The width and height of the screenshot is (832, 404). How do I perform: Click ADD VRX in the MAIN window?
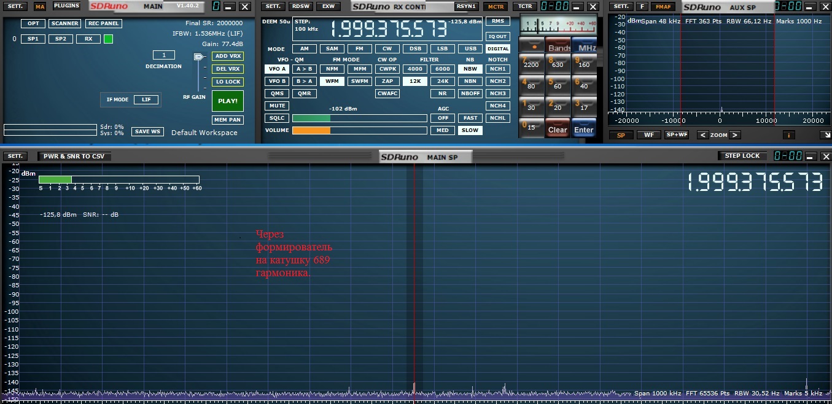tap(228, 56)
